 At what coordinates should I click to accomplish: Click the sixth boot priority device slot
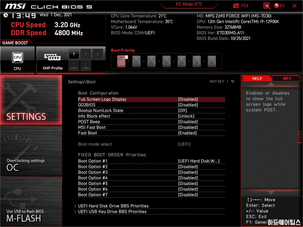[196, 61]
